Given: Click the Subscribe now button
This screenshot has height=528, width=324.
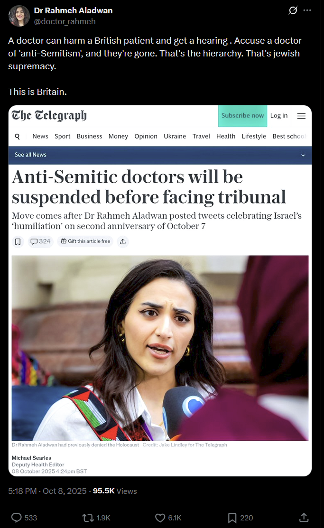Looking at the screenshot, I should click(x=242, y=116).
